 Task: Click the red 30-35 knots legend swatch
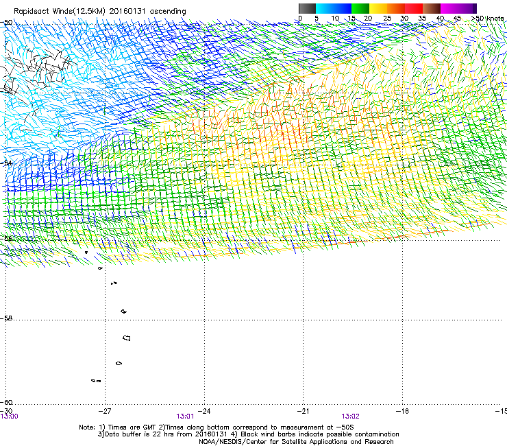[414, 8]
